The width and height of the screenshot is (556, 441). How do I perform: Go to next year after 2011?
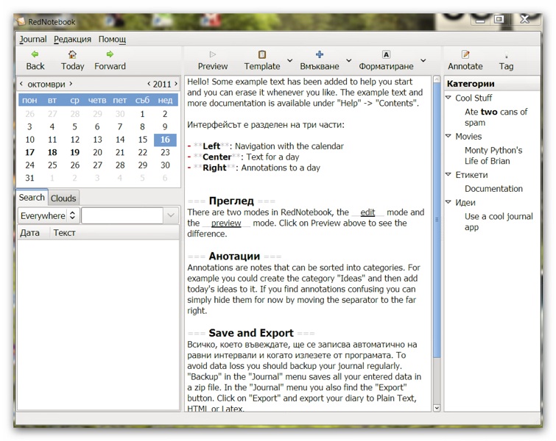pyautogui.click(x=175, y=85)
